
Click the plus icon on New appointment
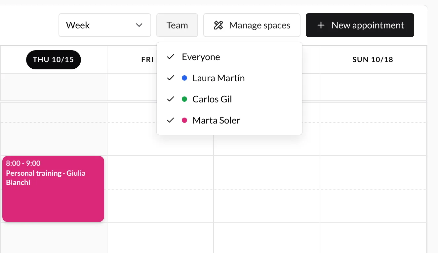click(321, 25)
